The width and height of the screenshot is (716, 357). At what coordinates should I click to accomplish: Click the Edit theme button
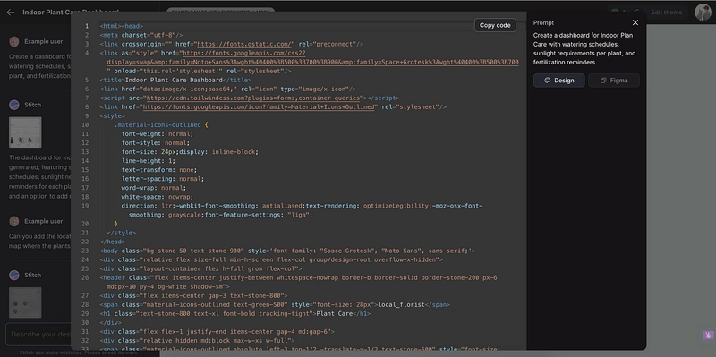[666, 13]
